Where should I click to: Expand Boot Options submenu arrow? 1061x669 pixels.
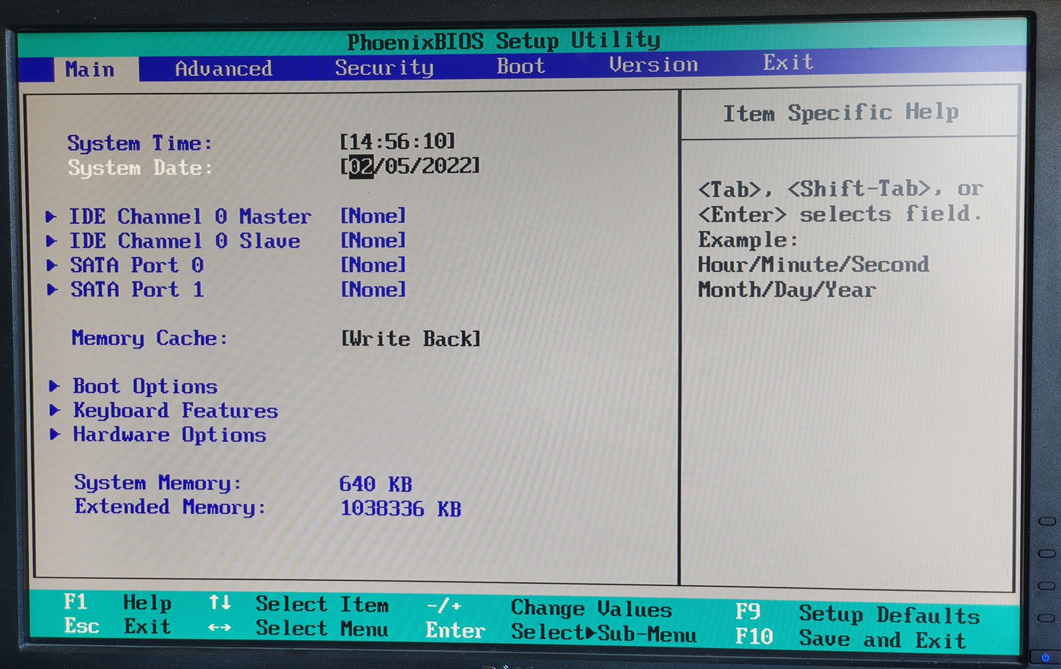coord(54,386)
